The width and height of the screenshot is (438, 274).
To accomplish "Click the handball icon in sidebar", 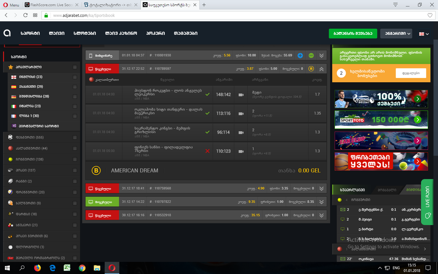I will coord(10,203).
